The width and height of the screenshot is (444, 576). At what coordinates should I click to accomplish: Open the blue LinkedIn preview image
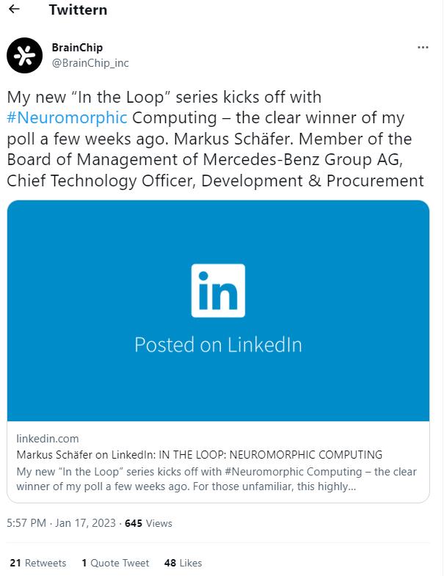[x=218, y=311]
